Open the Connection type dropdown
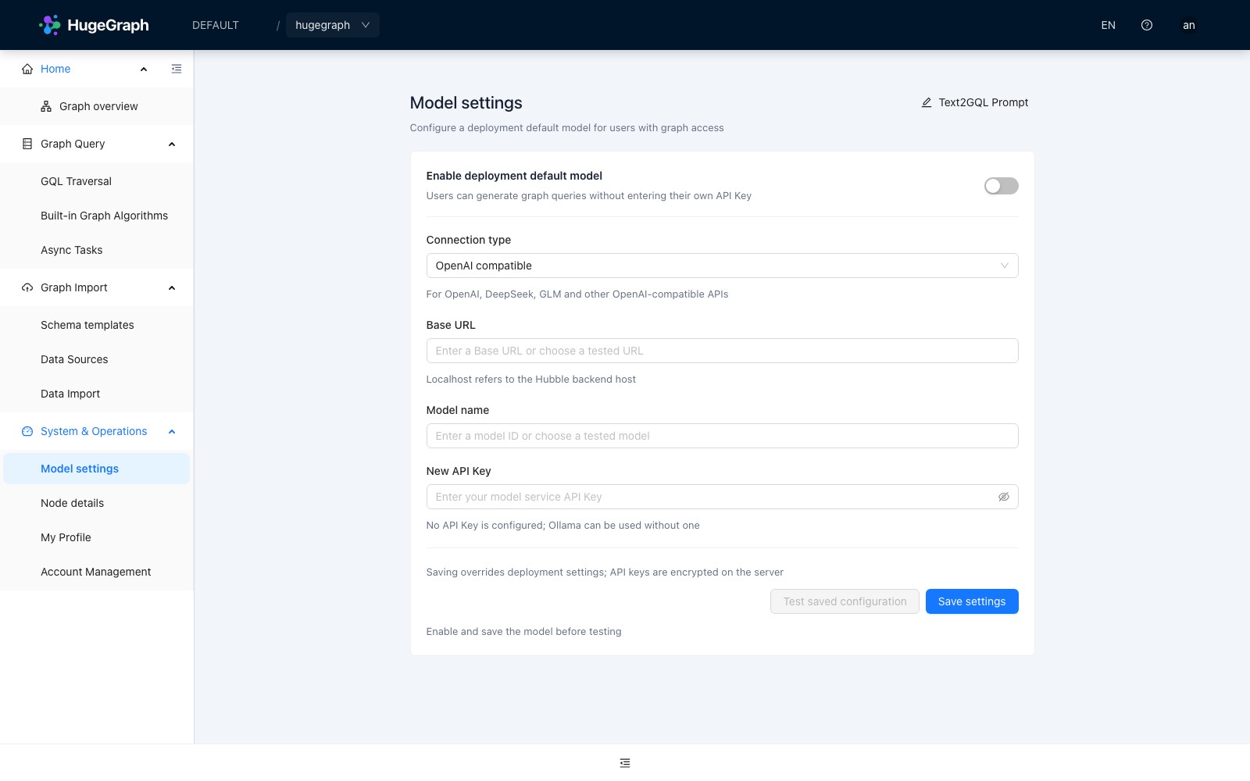Screen dimensions: 1250x781 pos(722,266)
